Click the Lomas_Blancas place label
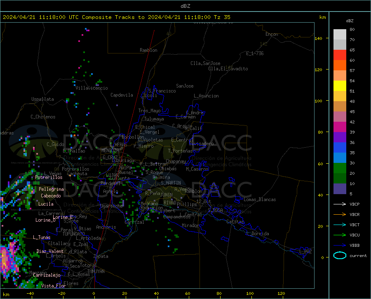Image resolution: width=371 pixels, height=299 pixels. [260, 199]
